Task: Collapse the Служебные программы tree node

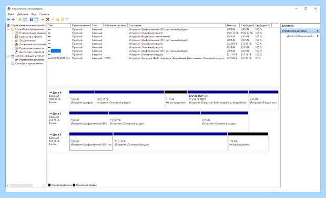Action: pos(8,29)
